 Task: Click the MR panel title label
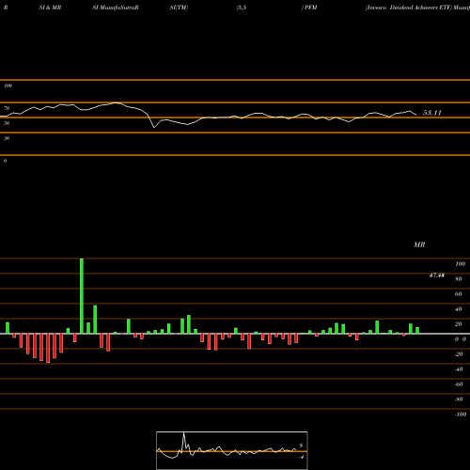click(x=419, y=244)
